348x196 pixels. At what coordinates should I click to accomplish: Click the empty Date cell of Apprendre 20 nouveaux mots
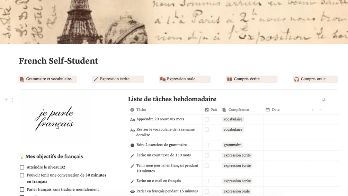286,119
